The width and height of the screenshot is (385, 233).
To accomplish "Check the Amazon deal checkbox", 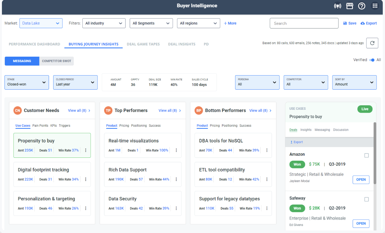I will [366, 156].
